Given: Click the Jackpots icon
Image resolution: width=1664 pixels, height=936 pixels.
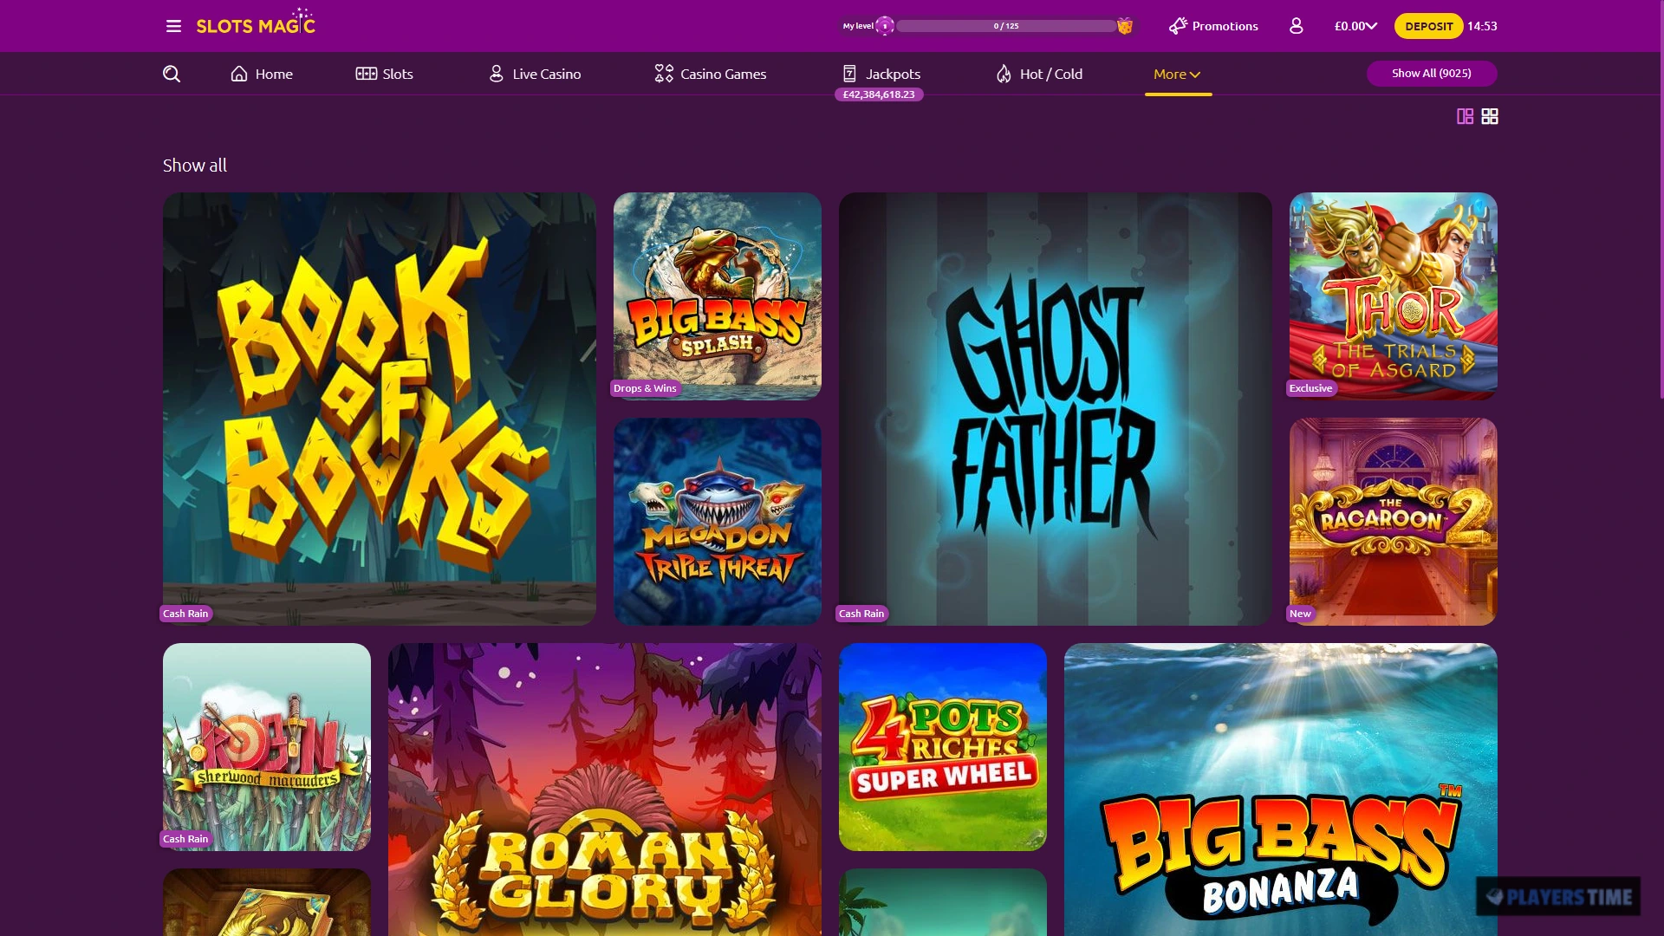Looking at the screenshot, I should [849, 74].
